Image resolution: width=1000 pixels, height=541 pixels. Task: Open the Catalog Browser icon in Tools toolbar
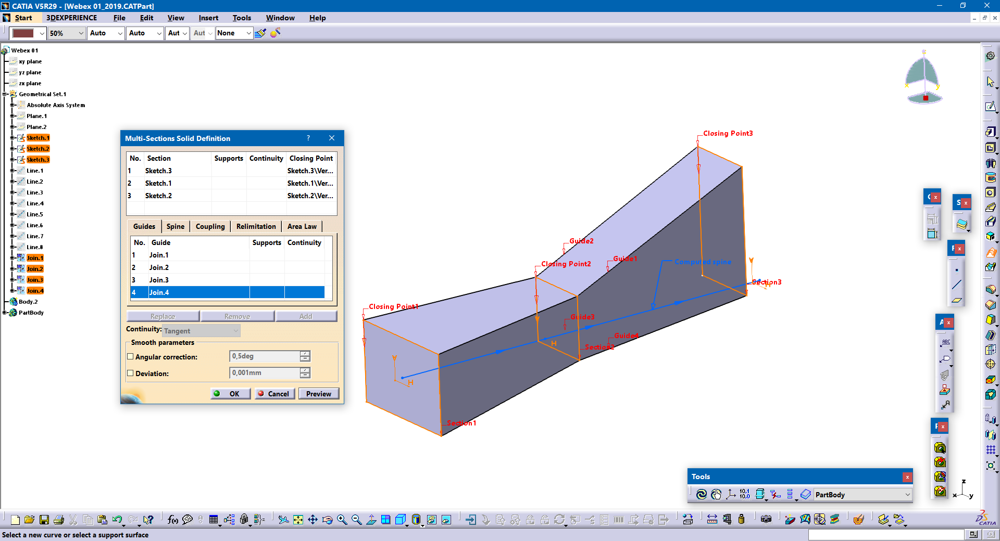pos(805,495)
